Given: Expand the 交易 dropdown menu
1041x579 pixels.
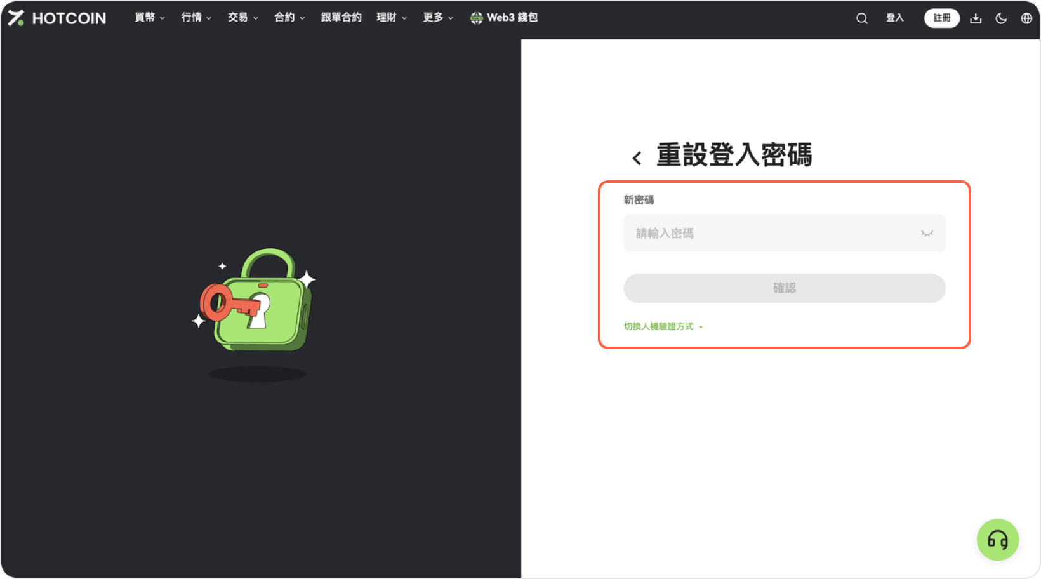Looking at the screenshot, I should [x=242, y=18].
